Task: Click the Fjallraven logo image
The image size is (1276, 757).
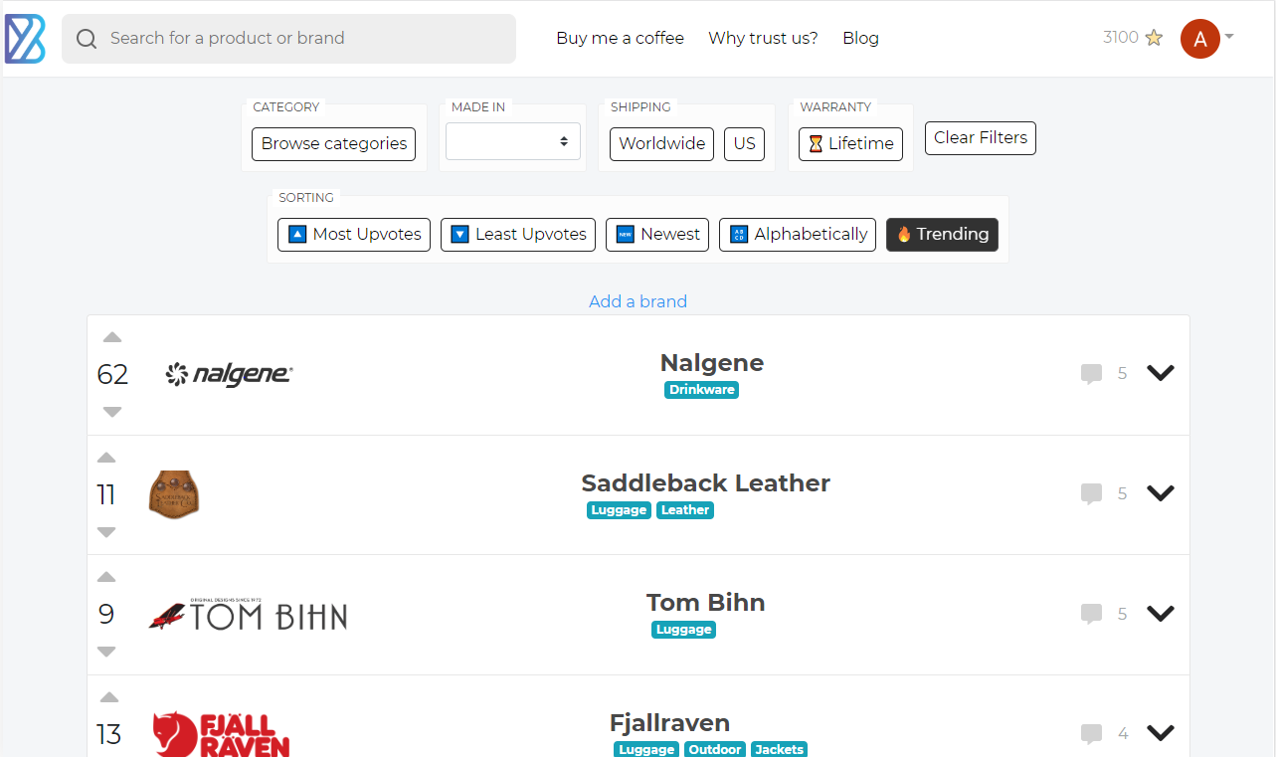Action: (221, 734)
